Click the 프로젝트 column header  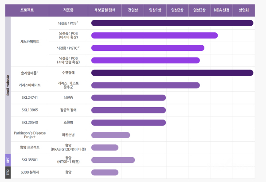27,10
